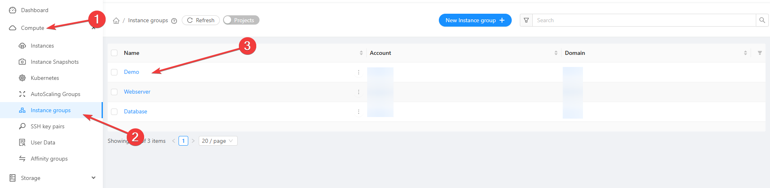Viewport: 770px width, 188px height.
Task: Open Kubernetes in the sidebar
Action: 45,78
